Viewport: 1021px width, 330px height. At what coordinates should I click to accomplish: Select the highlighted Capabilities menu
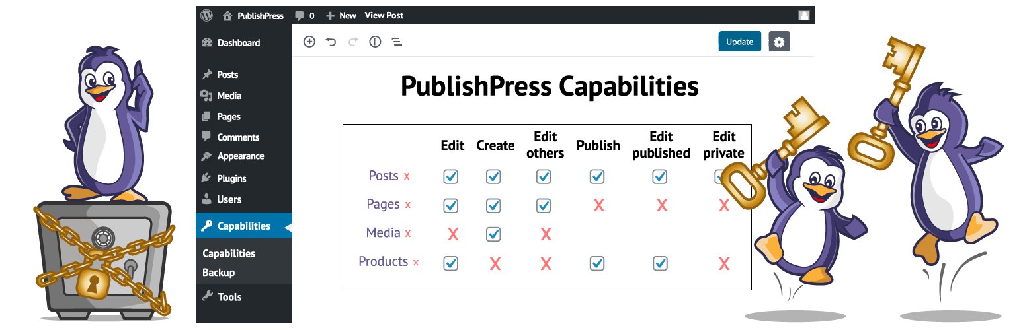coord(244,226)
